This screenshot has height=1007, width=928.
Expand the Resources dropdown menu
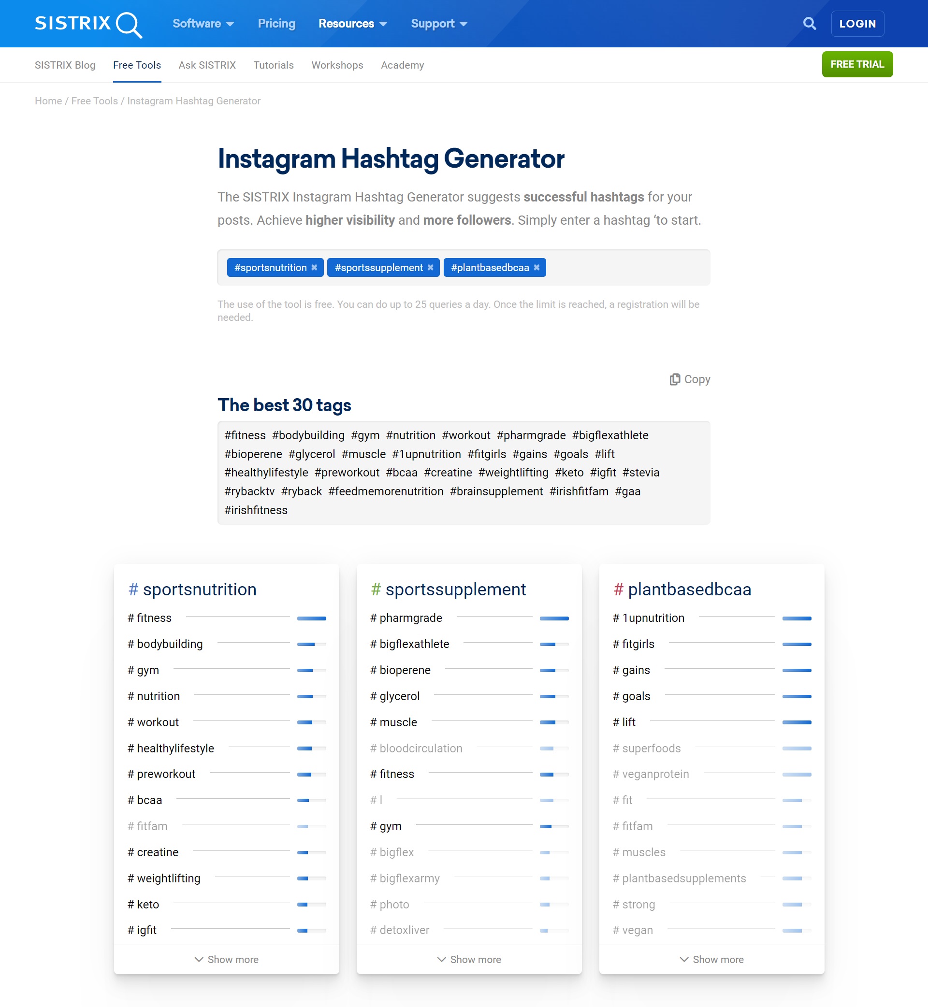(x=353, y=24)
